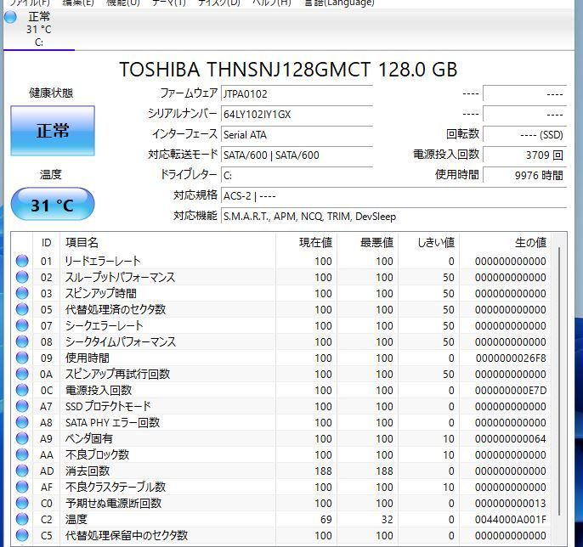This screenshot has height=547, width=583.
Task: Click the status orb of row C5 代替処理保留中のセクタ数
Action: click(x=22, y=535)
